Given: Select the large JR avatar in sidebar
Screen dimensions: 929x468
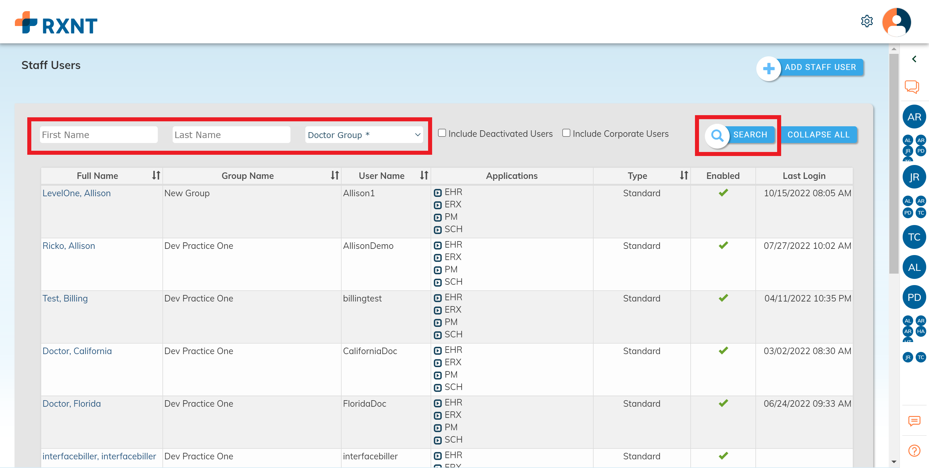Looking at the screenshot, I should 914,177.
